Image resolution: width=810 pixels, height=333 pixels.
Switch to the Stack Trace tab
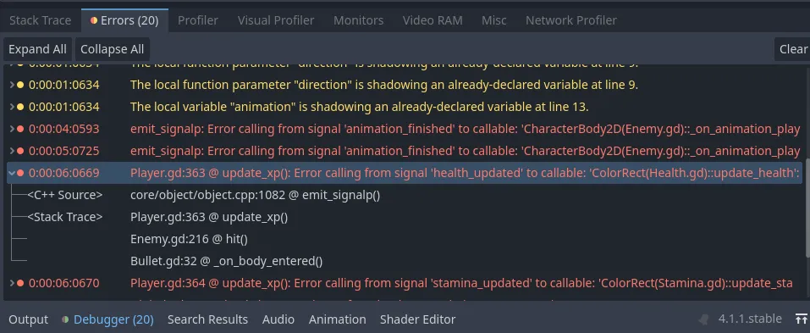click(x=41, y=20)
